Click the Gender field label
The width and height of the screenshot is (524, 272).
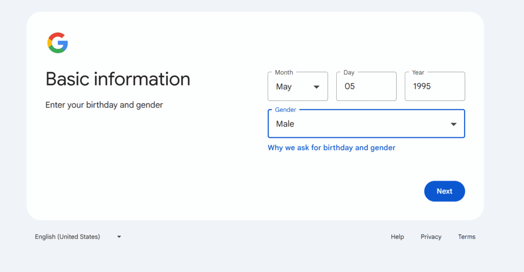[286, 110]
